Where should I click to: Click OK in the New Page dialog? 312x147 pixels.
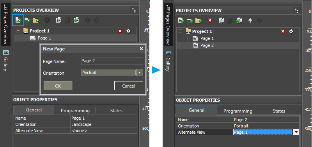click(x=58, y=86)
